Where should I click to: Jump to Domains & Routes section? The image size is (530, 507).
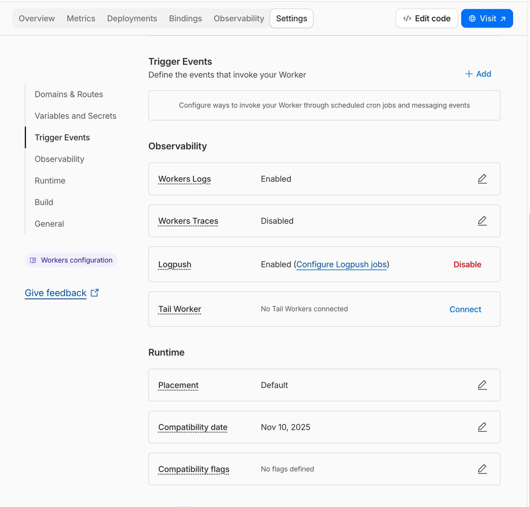coord(69,94)
